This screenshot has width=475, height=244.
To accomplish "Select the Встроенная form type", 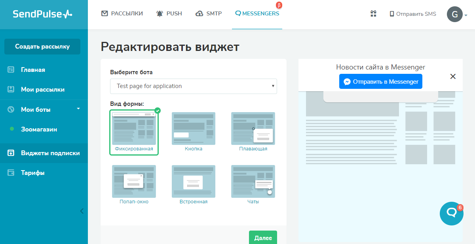I will (x=194, y=185).
